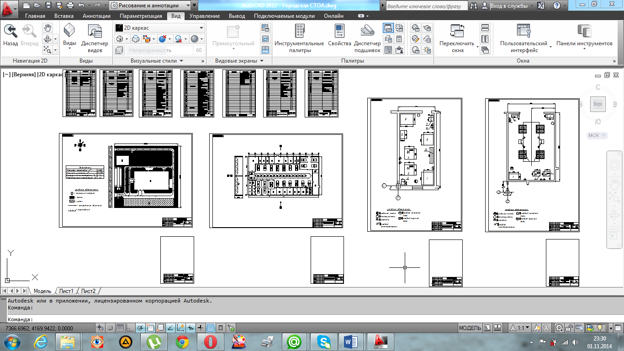This screenshot has width=624, height=351.
Task: Open the Панели инструментов dropdown
Action: coord(584,38)
